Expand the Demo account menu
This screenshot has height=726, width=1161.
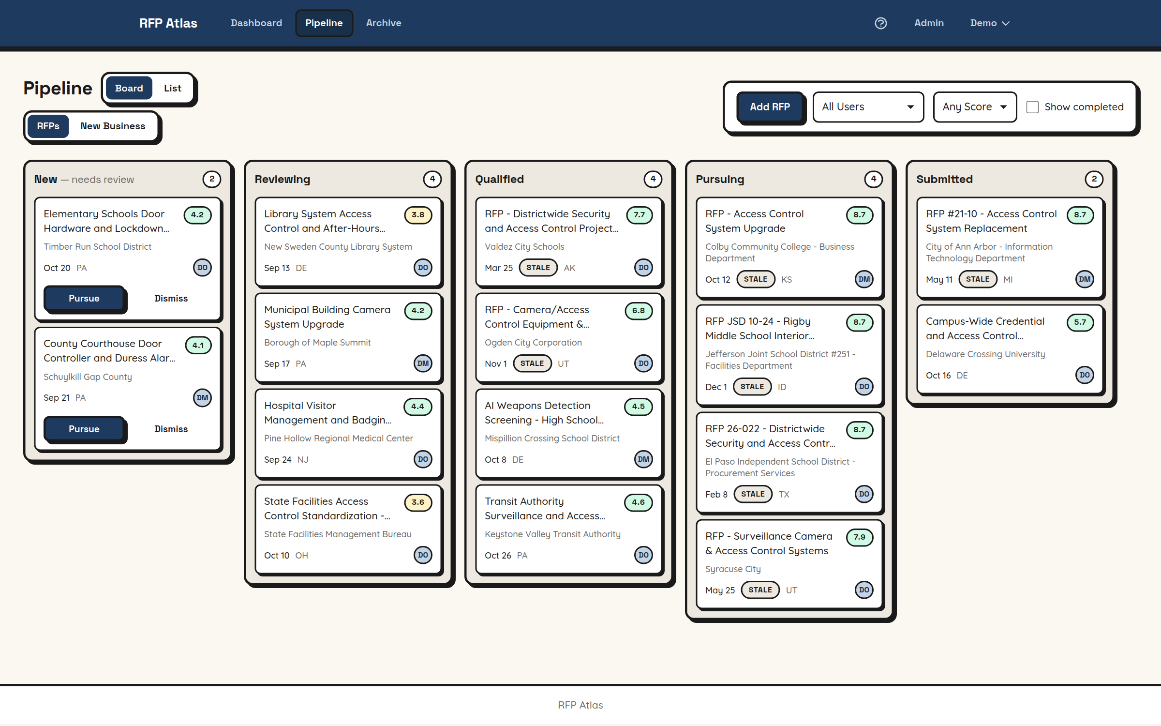coord(990,23)
